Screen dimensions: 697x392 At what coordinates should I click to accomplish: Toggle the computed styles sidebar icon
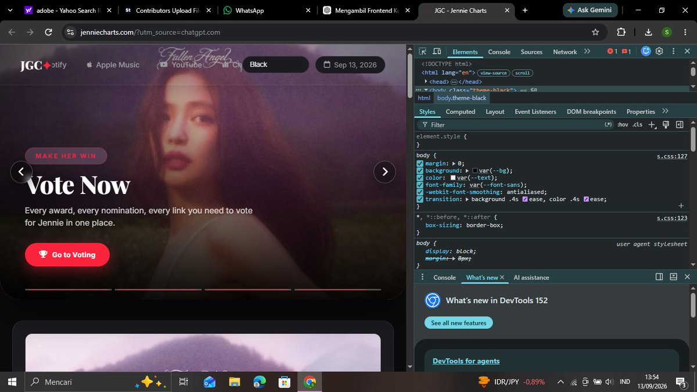pos(679,124)
